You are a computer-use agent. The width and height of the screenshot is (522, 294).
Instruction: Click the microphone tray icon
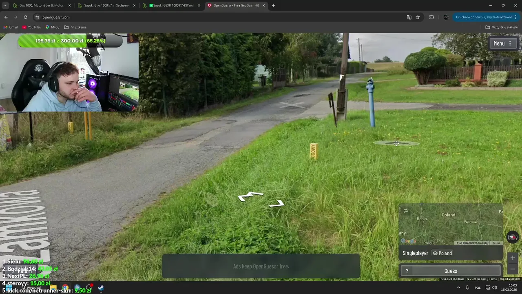tap(467, 287)
